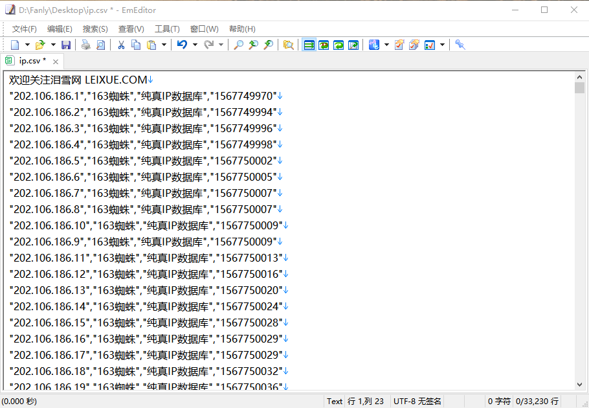
Task: Click the Paste toolbar icon
Action: [151, 45]
